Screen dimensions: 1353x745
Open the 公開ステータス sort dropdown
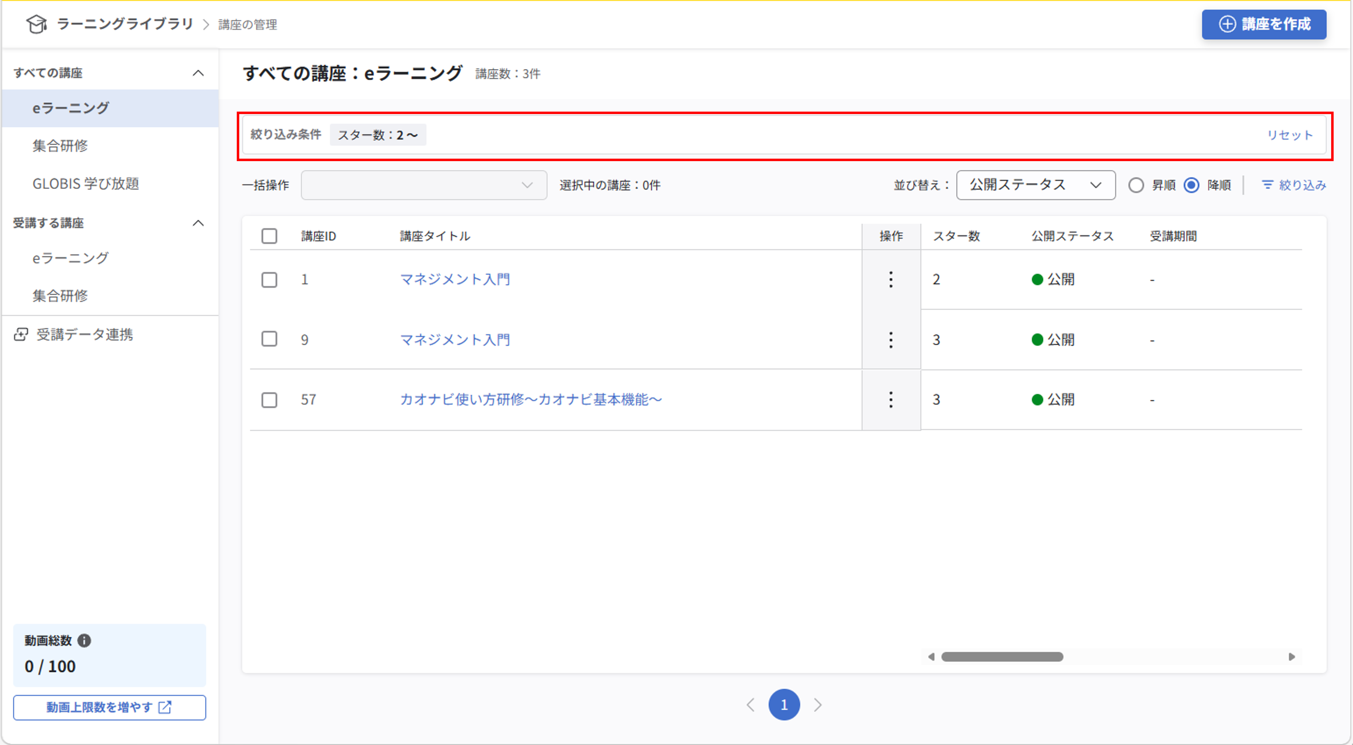click(x=1036, y=185)
